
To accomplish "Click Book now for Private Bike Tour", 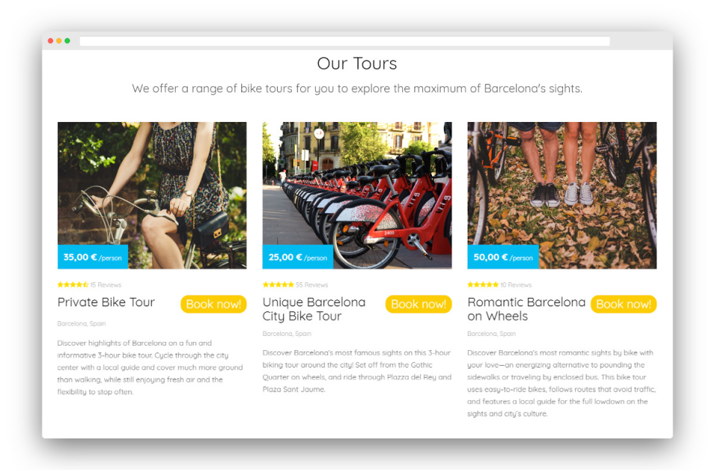I will tap(214, 304).
